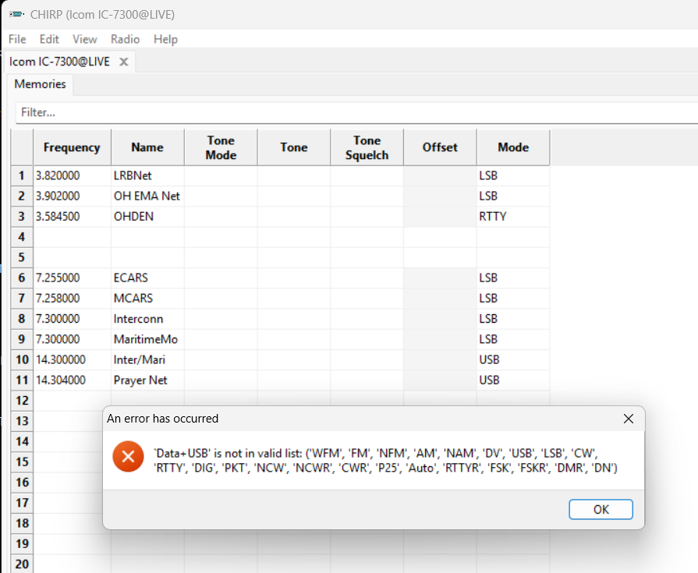Click the CHIRP application icon in title bar
Screen dimensions: 698x573
point(17,14)
